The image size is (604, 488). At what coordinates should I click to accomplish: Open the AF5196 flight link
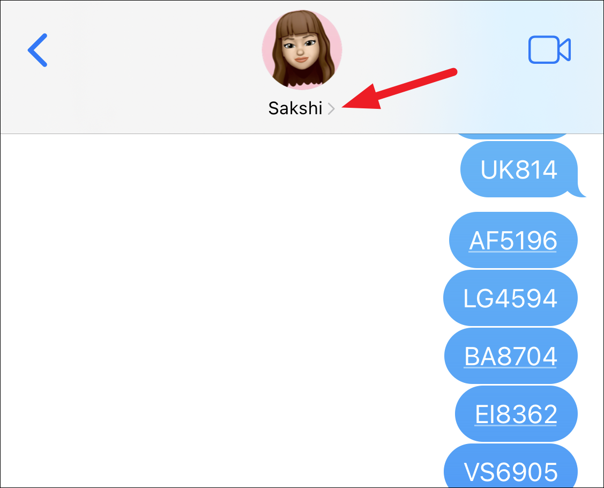pyautogui.click(x=513, y=241)
